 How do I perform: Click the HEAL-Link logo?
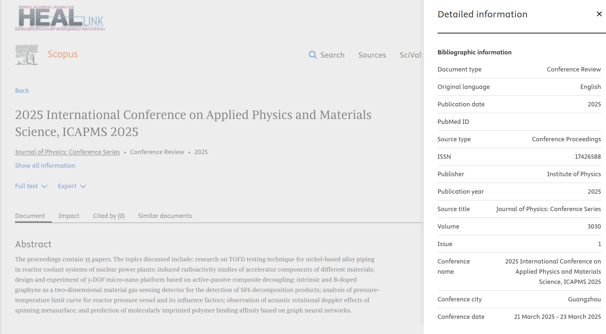click(x=60, y=18)
